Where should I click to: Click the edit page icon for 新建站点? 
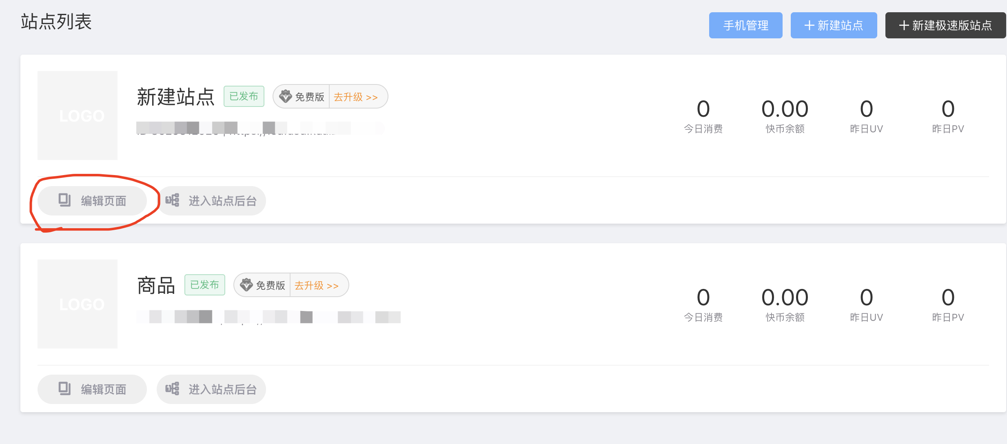[64, 200]
